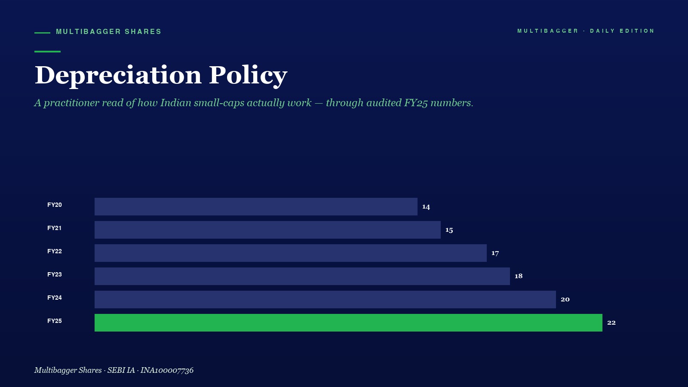Click the FY23 axis label
Screen dimensions: 688x387
point(55,274)
